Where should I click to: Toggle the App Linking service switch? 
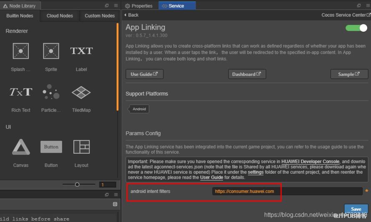click(356, 28)
